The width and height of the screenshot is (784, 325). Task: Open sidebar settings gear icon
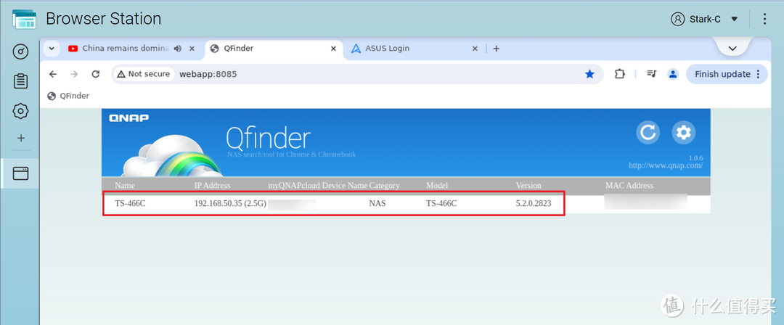point(20,110)
